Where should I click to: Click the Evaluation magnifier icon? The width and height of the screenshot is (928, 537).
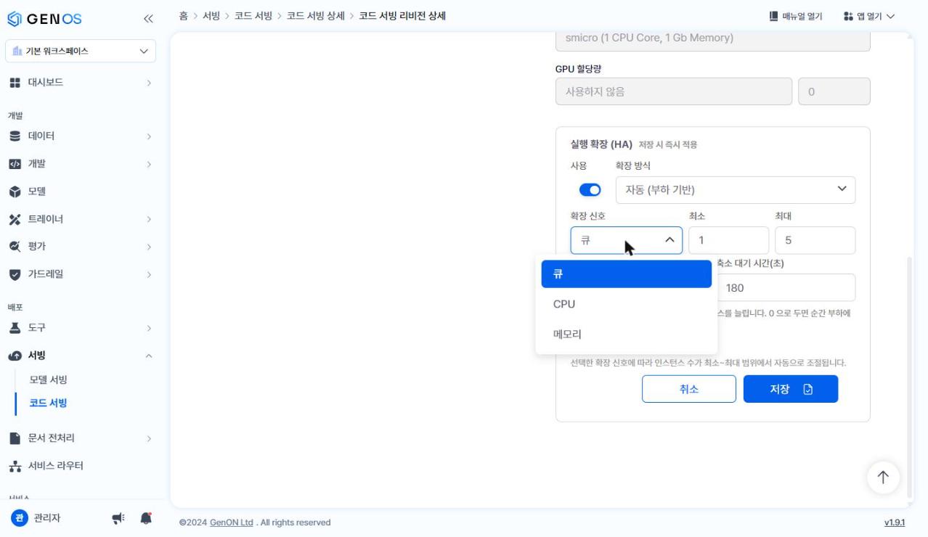pyautogui.click(x=15, y=247)
